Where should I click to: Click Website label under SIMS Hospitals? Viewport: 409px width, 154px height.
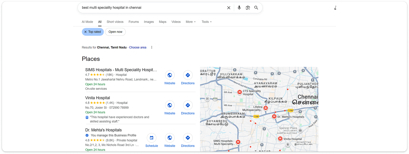click(x=170, y=83)
